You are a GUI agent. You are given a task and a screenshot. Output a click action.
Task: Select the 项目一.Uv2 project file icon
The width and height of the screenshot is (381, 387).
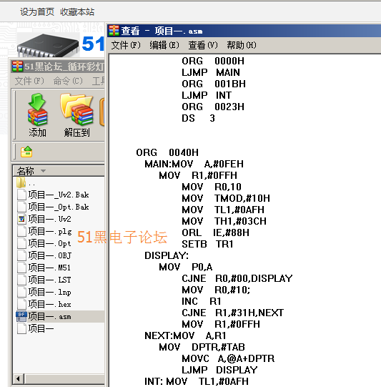21,219
